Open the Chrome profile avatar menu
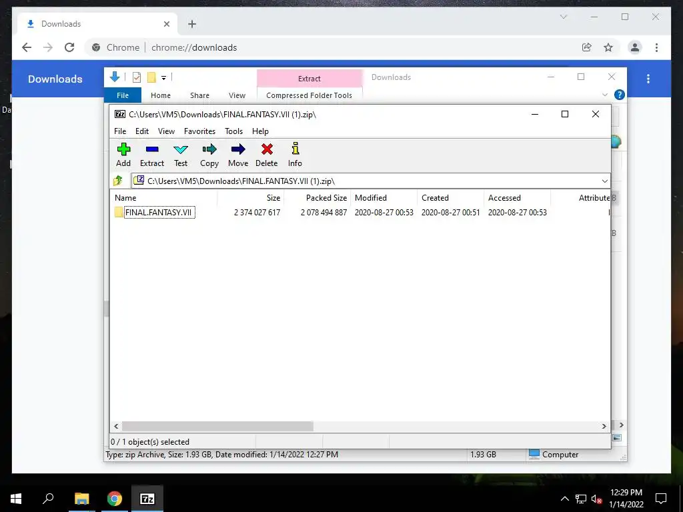The image size is (683, 512). tap(635, 47)
